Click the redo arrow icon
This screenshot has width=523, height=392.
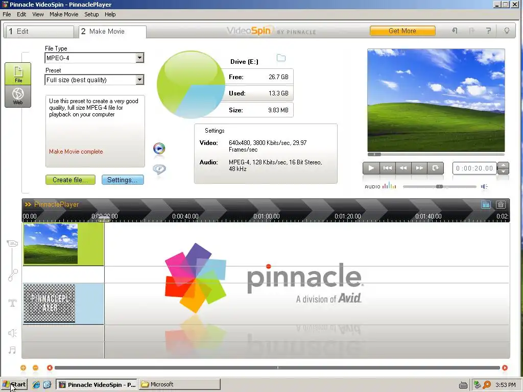pyautogui.click(x=471, y=31)
